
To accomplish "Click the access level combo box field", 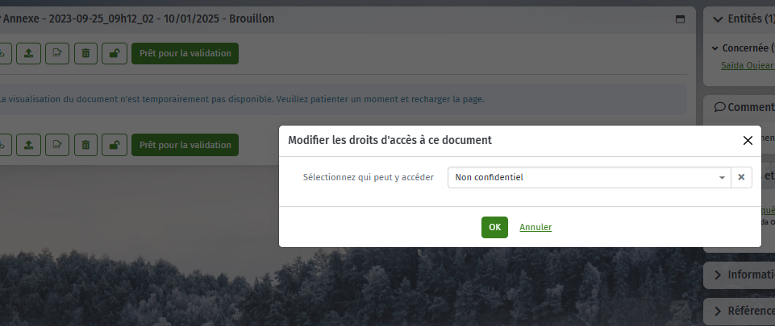I will click(590, 178).
